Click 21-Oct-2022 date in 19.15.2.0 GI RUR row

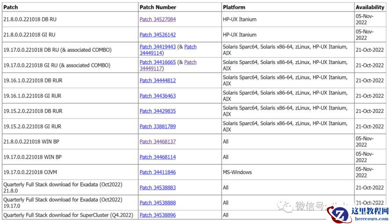click(370, 126)
